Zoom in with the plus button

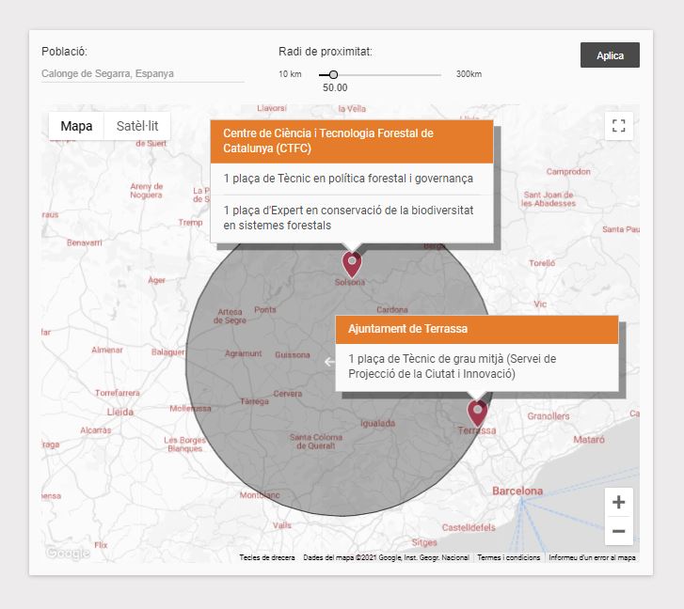(x=618, y=502)
